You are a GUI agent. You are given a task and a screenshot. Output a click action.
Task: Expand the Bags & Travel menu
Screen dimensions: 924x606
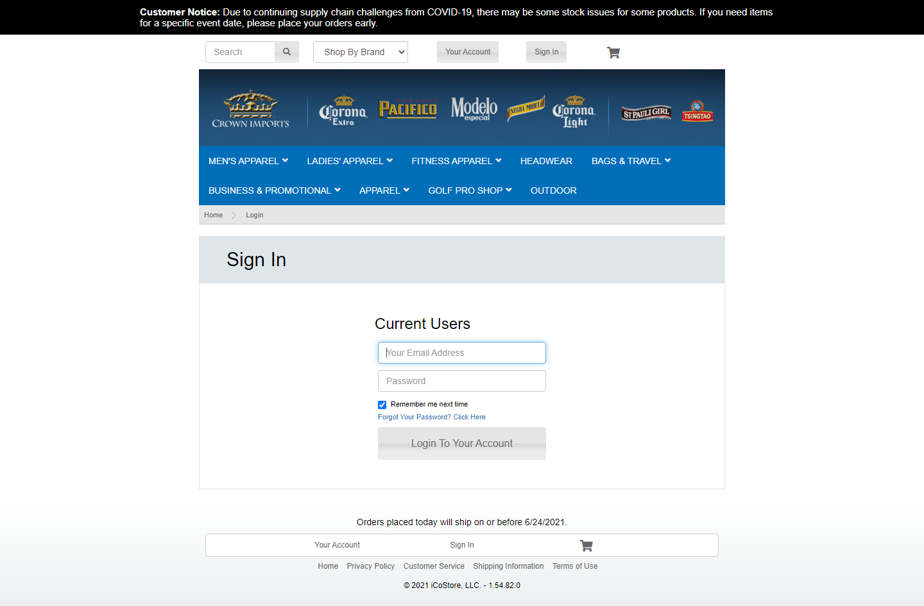point(631,161)
